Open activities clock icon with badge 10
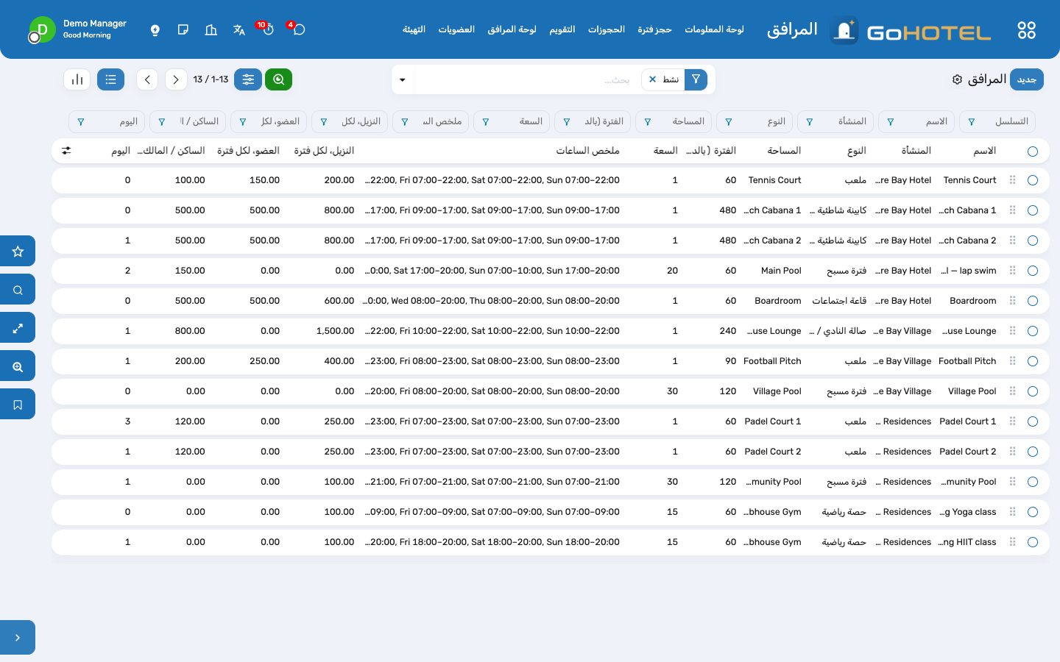Screen dimensions: 1060x662 (267, 29)
